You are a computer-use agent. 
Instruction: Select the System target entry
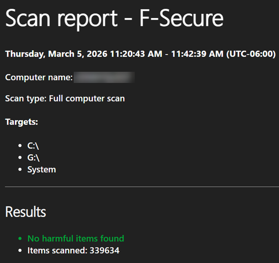(42, 170)
